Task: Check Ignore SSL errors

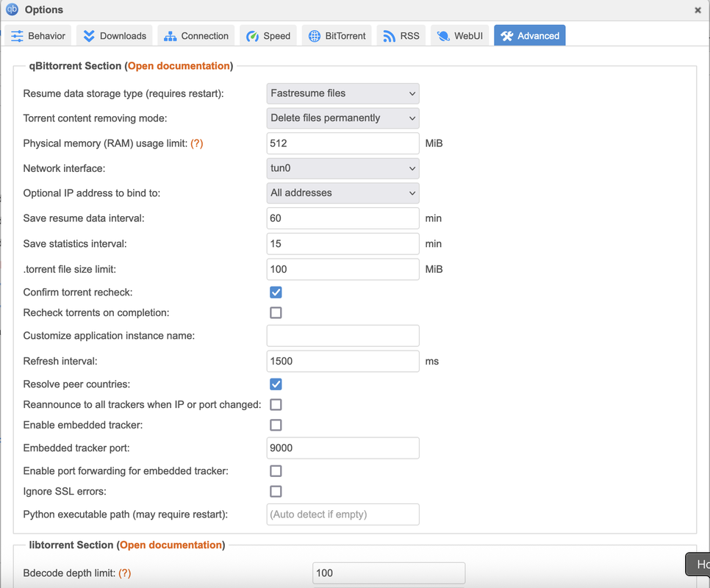Action: pyautogui.click(x=276, y=492)
